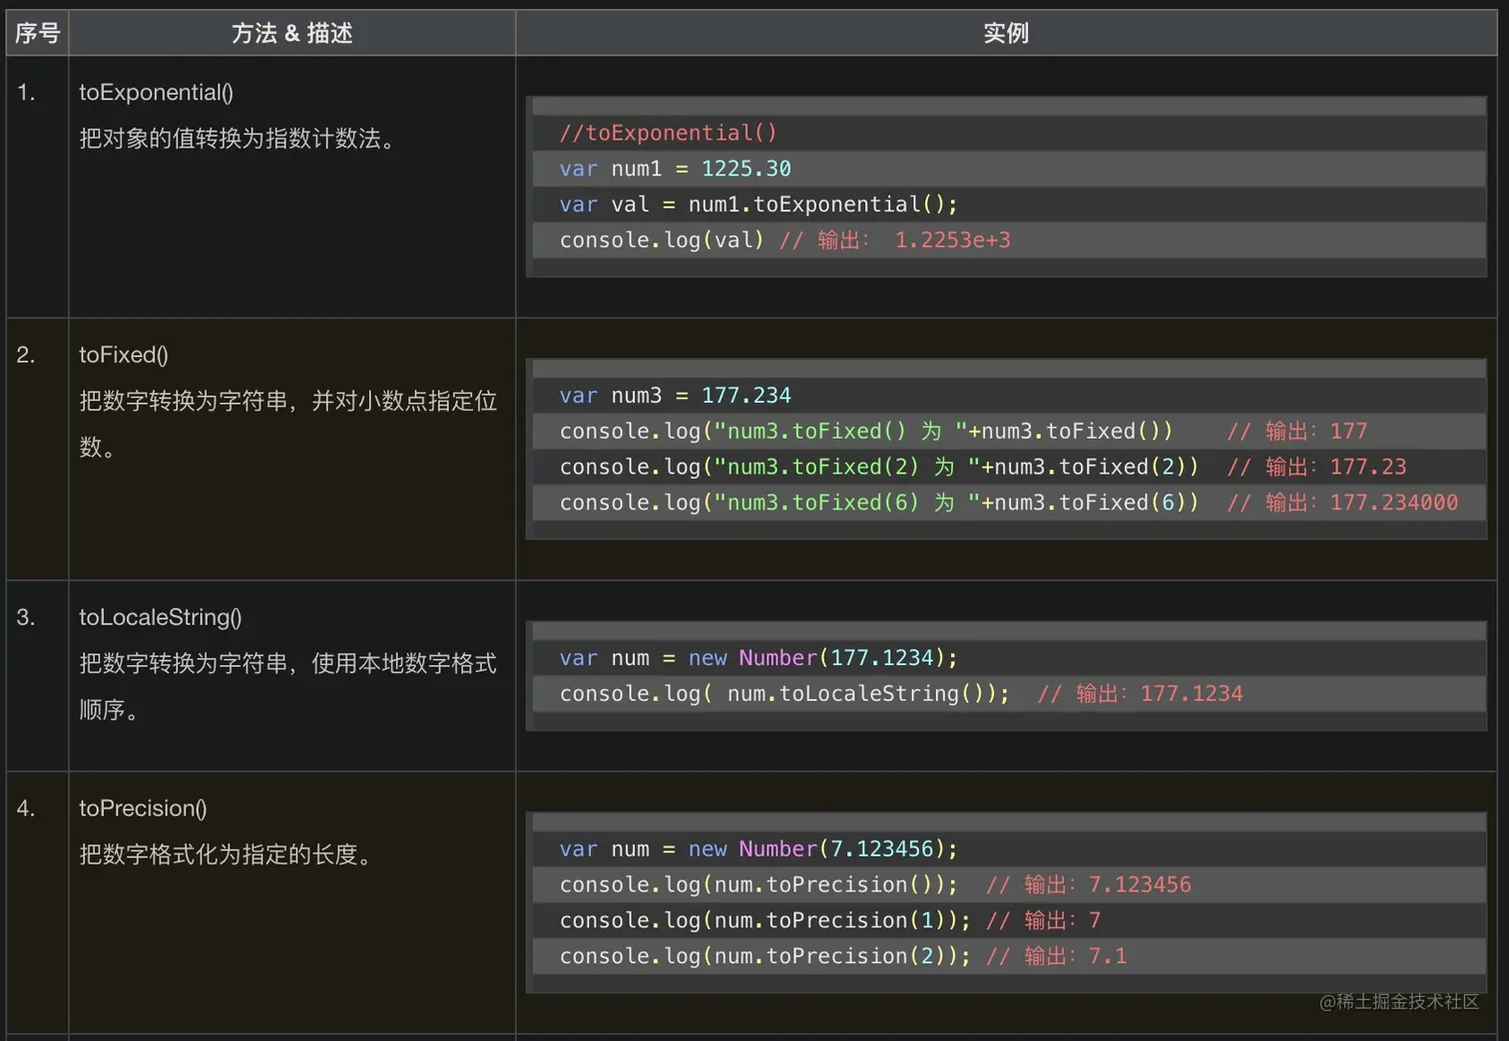Click the num1.toExponential() assignment line
The height and width of the screenshot is (1041, 1509).
[758, 204]
